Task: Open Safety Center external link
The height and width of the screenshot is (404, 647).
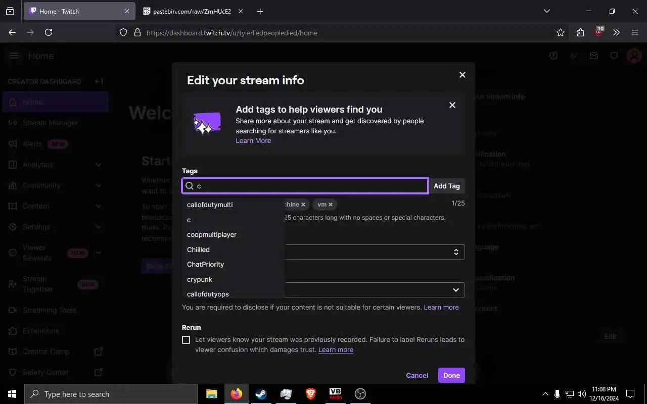Action: (x=55, y=372)
